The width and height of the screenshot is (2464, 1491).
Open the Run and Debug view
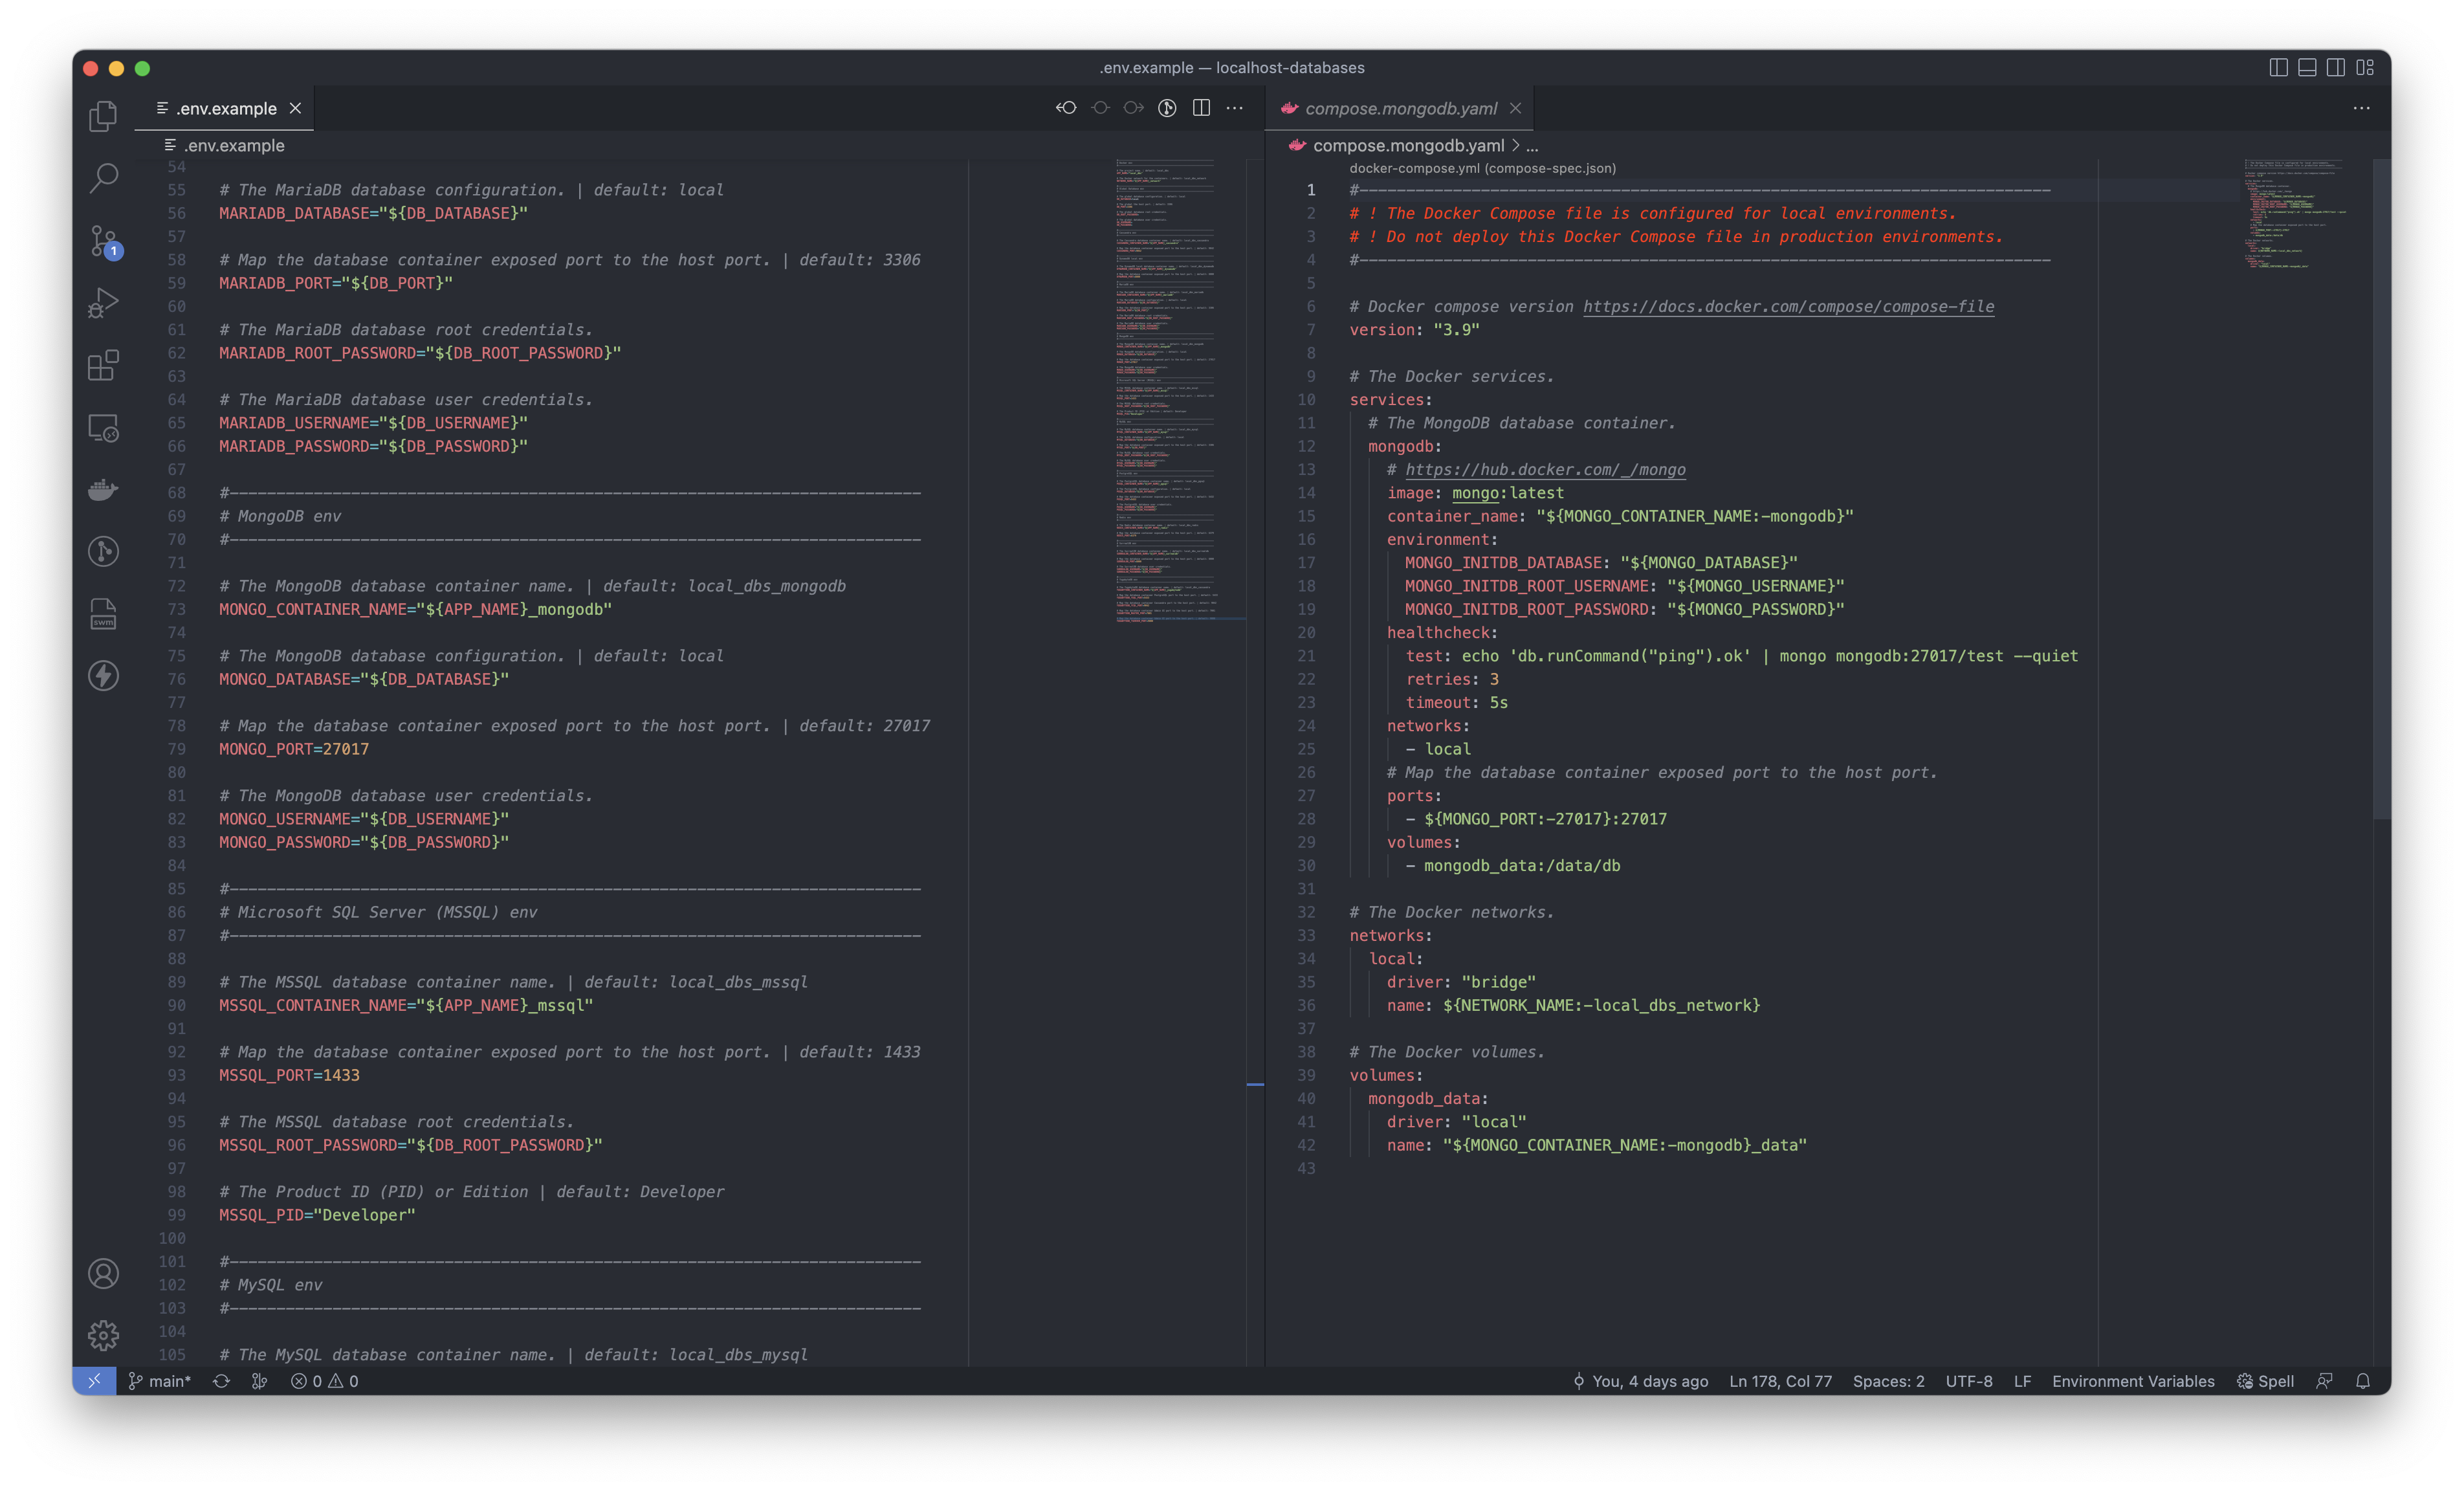click(x=103, y=303)
